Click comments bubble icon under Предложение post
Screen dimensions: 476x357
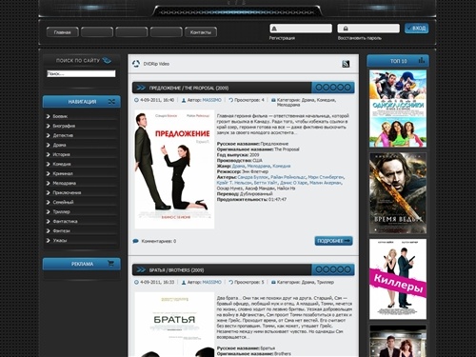[x=135, y=241]
